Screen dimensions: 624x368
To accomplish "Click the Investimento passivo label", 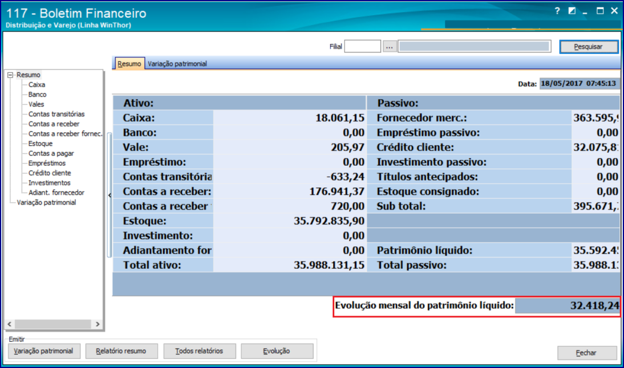I will [432, 162].
